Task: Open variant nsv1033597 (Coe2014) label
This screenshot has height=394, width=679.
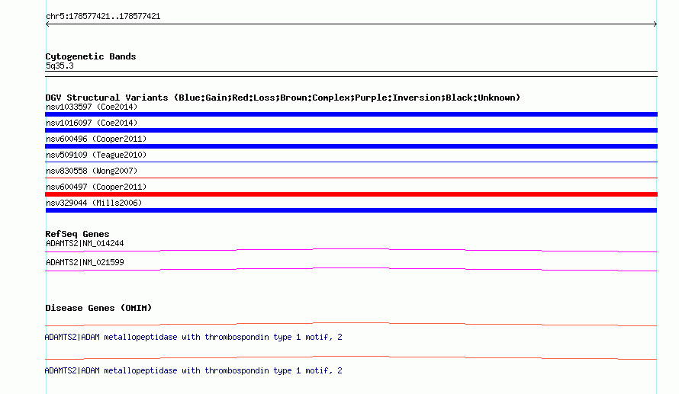Action: pyautogui.click(x=92, y=107)
